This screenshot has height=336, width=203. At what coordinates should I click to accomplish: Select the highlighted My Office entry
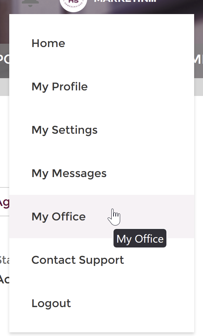102,217
